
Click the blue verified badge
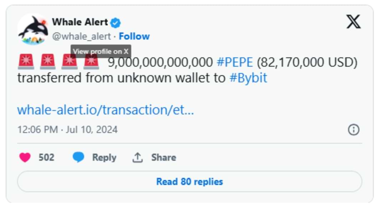[115, 23]
